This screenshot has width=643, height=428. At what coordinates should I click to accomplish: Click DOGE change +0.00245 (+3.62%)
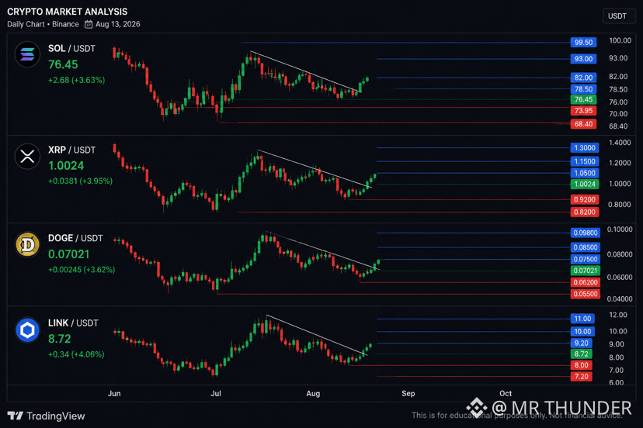pyautogui.click(x=82, y=270)
